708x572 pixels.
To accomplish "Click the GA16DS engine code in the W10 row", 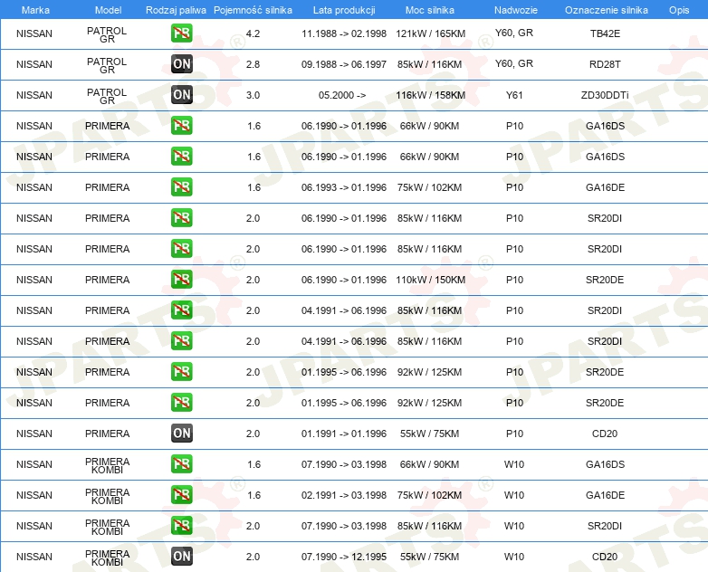I will 605,464.
